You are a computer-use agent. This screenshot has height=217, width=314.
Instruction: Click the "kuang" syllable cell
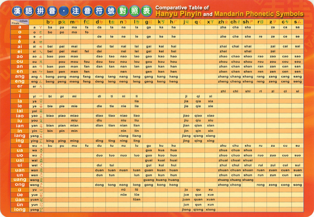(x=161, y=180)
